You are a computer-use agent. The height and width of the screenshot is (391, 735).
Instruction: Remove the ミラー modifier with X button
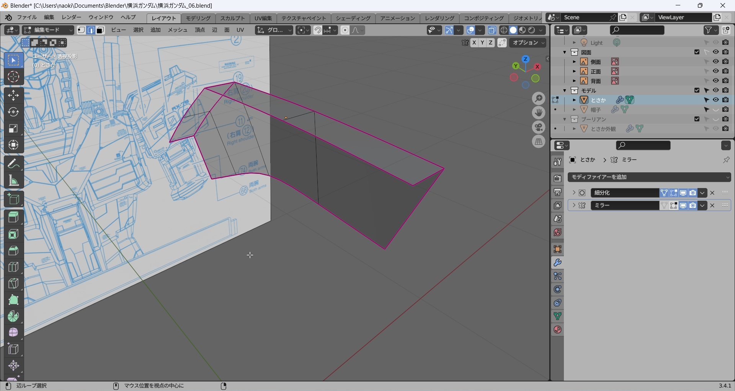click(712, 205)
